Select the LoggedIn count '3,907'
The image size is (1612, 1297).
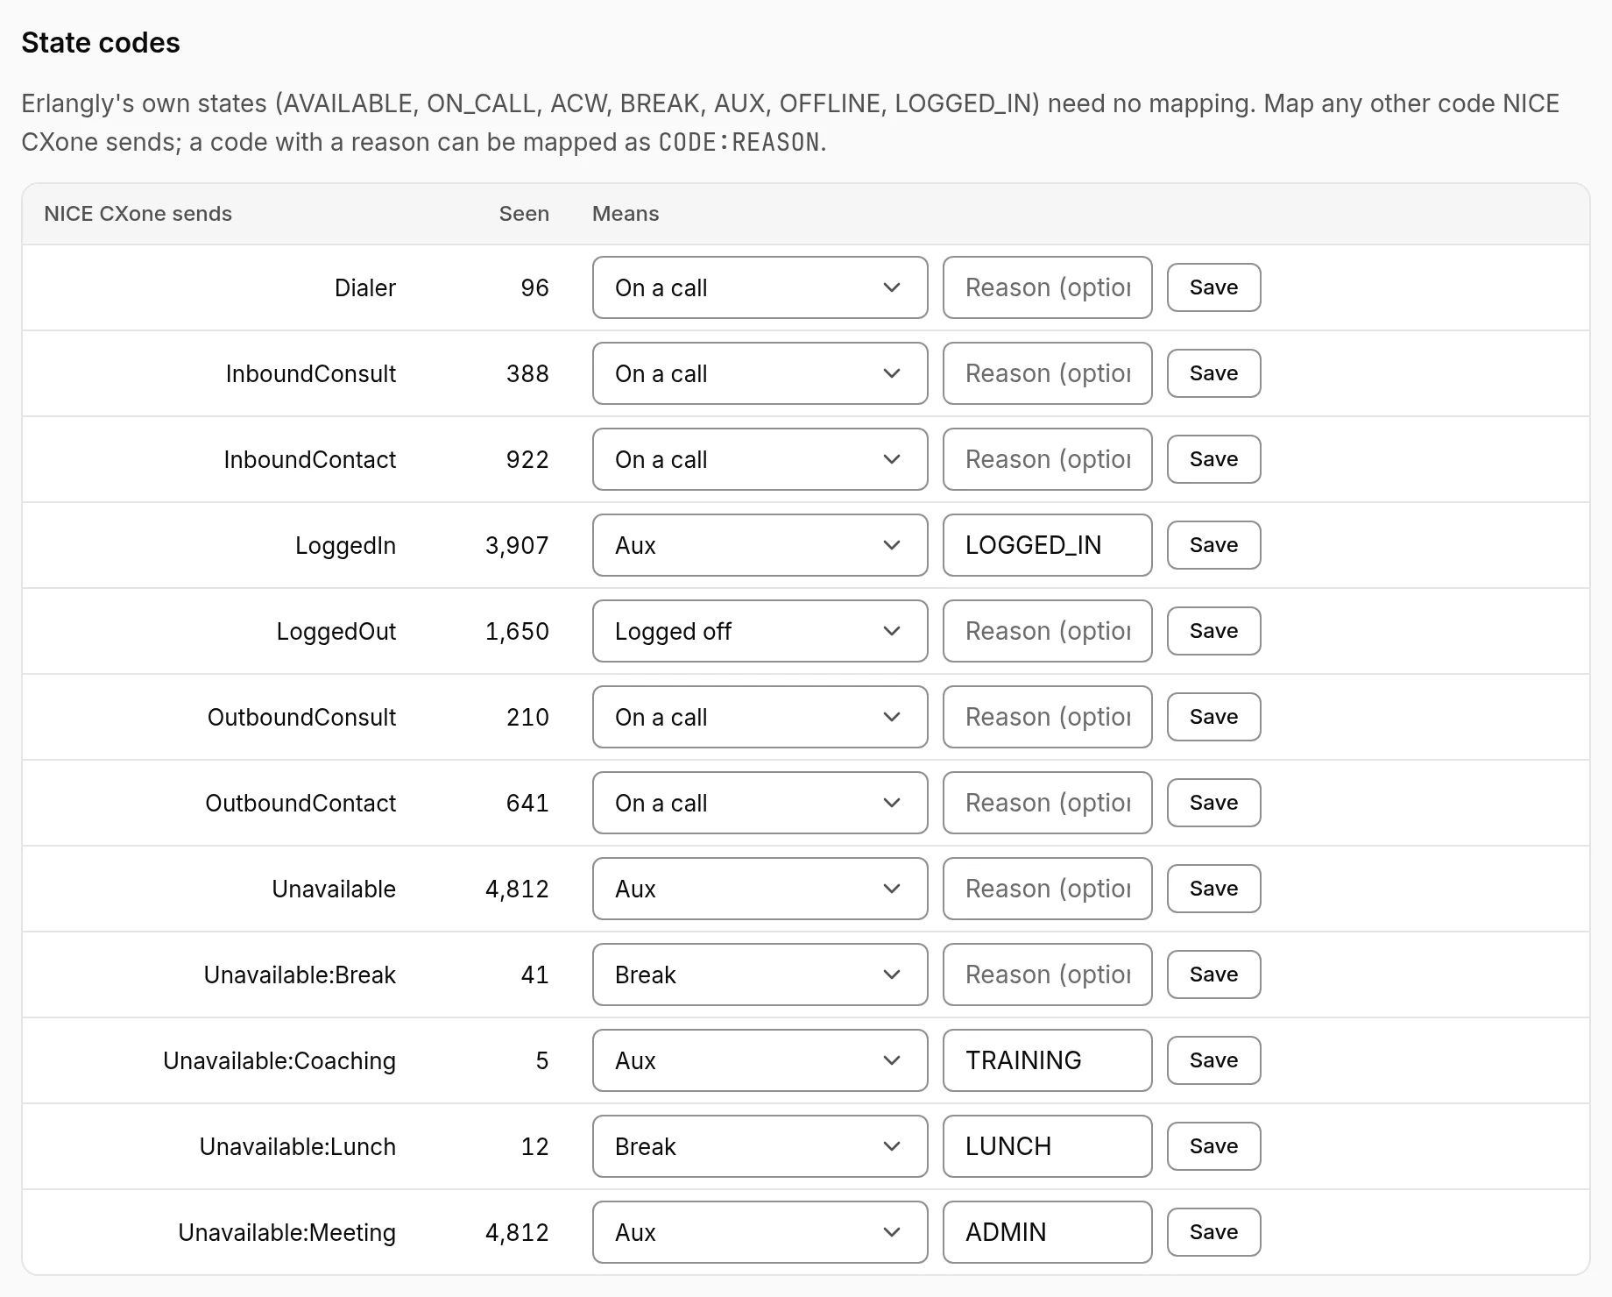[x=517, y=545]
